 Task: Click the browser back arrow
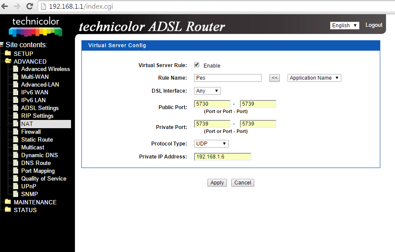[4, 6]
